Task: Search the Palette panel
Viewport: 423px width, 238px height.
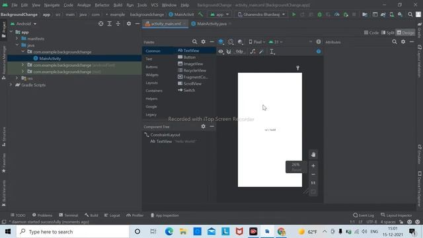Action: (194, 42)
